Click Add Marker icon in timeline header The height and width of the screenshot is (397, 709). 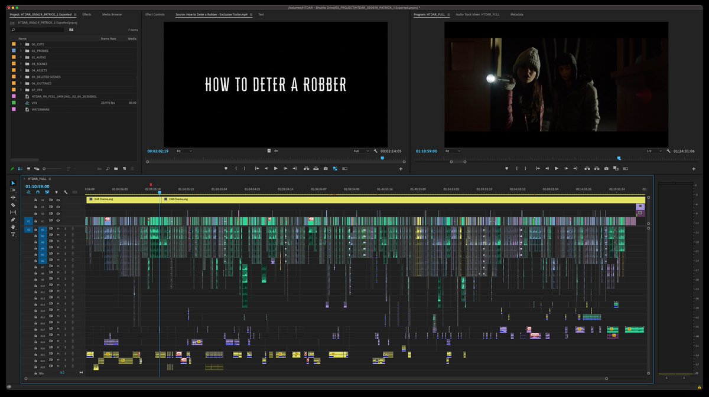point(56,192)
